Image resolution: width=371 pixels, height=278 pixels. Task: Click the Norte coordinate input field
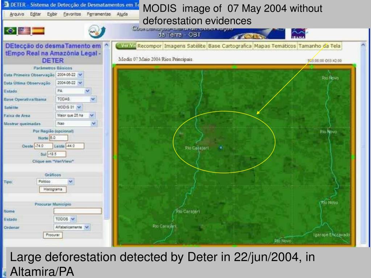[x=58, y=138]
